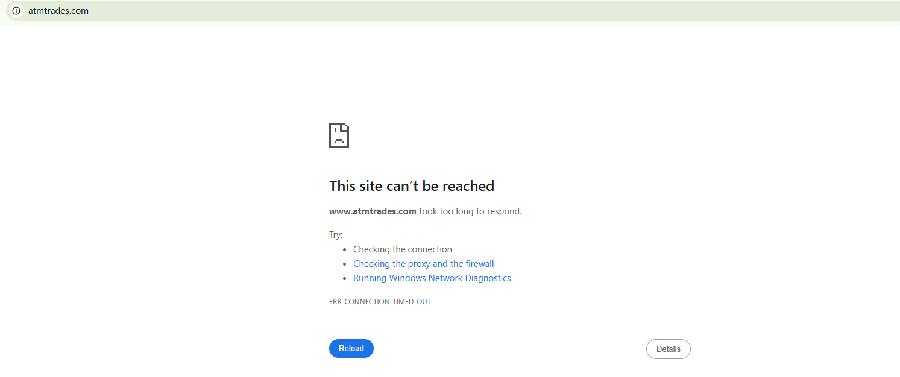
Task: Click the atmtrades.com URL in the address bar
Action: pyautogui.click(x=58, y=11)
